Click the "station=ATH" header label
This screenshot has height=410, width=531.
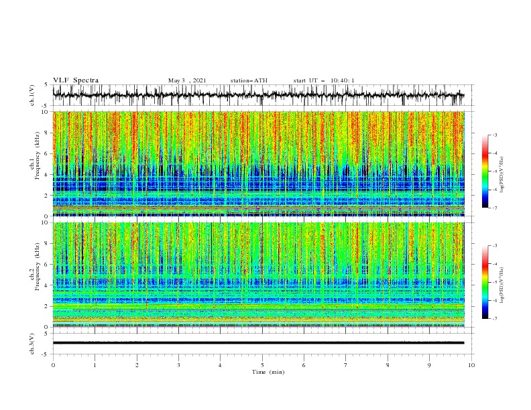249,80
